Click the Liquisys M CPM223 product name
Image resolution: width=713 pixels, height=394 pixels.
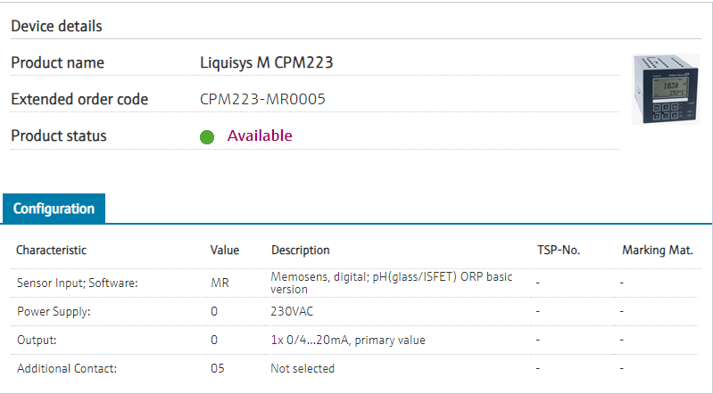(x=267, y=62)
